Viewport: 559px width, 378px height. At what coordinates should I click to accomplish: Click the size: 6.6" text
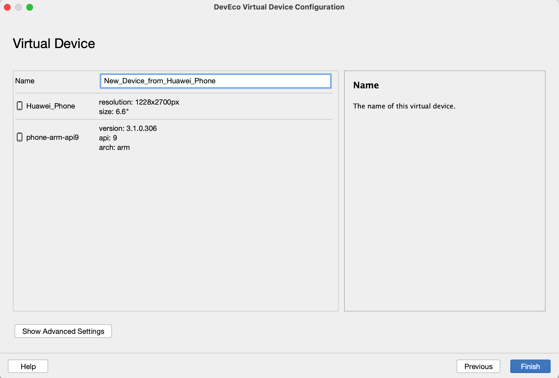(114, 112)
